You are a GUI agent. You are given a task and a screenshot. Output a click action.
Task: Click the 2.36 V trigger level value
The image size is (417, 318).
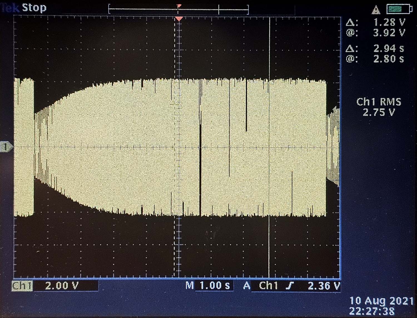coord(324,286)
